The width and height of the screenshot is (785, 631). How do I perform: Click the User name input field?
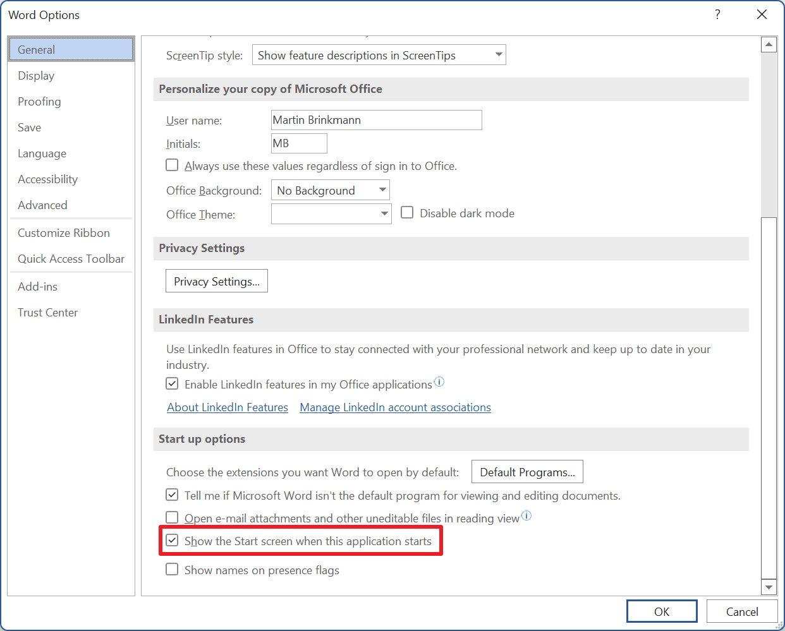click(x=376, y=119)
